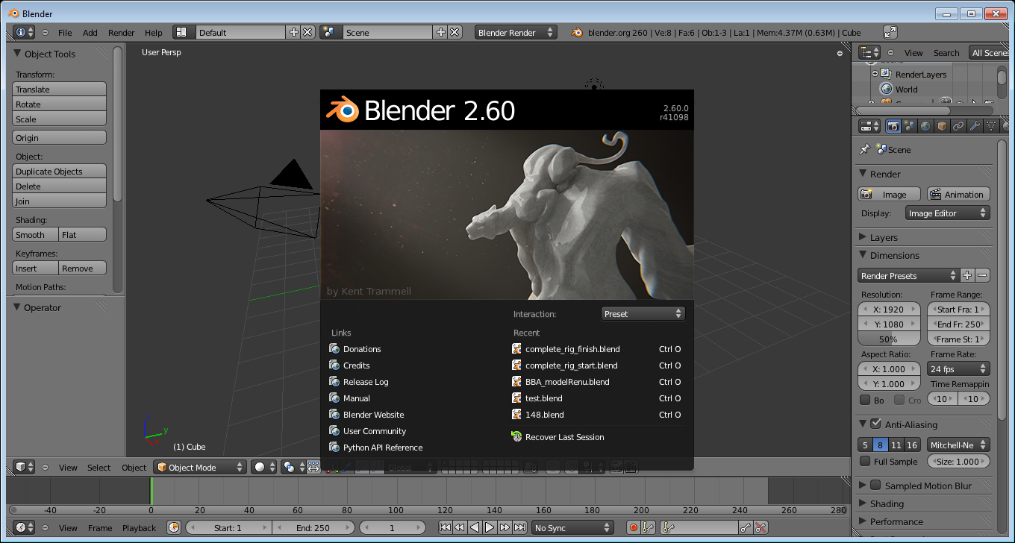This screenshot has height=543, width=1015.
Task: Click the properties editor type selector icon
Action: [869, 126]
